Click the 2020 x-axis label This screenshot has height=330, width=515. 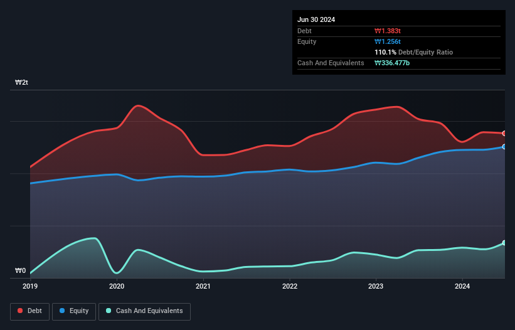click(x=117, y=286)
